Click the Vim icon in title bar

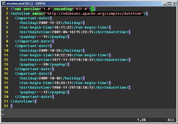(4, 4)
